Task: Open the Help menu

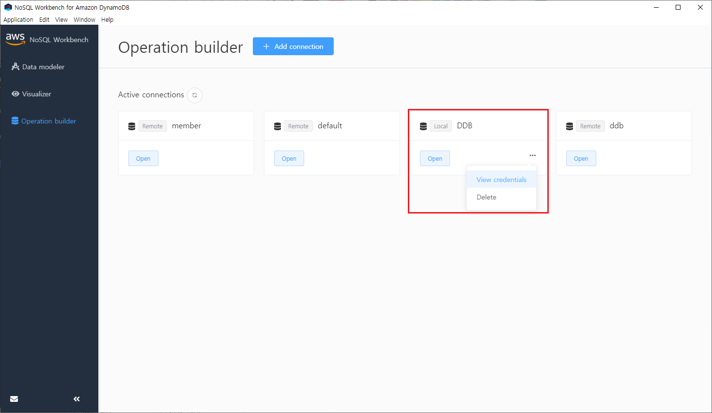Action: click(x=107, y=20)
